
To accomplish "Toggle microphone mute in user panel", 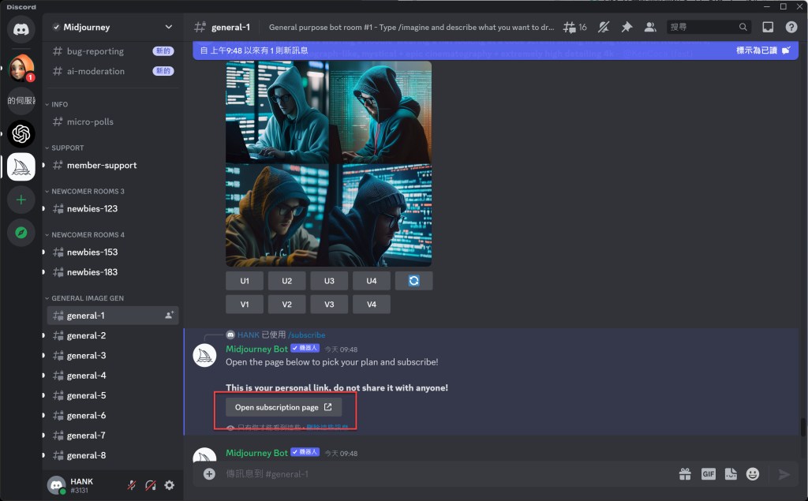I will 132,485.
